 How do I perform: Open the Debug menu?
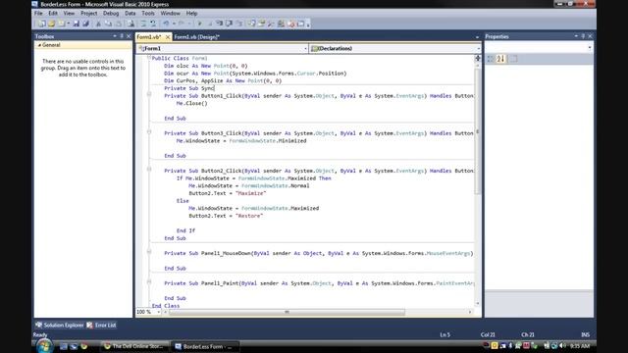click(111, 13)
